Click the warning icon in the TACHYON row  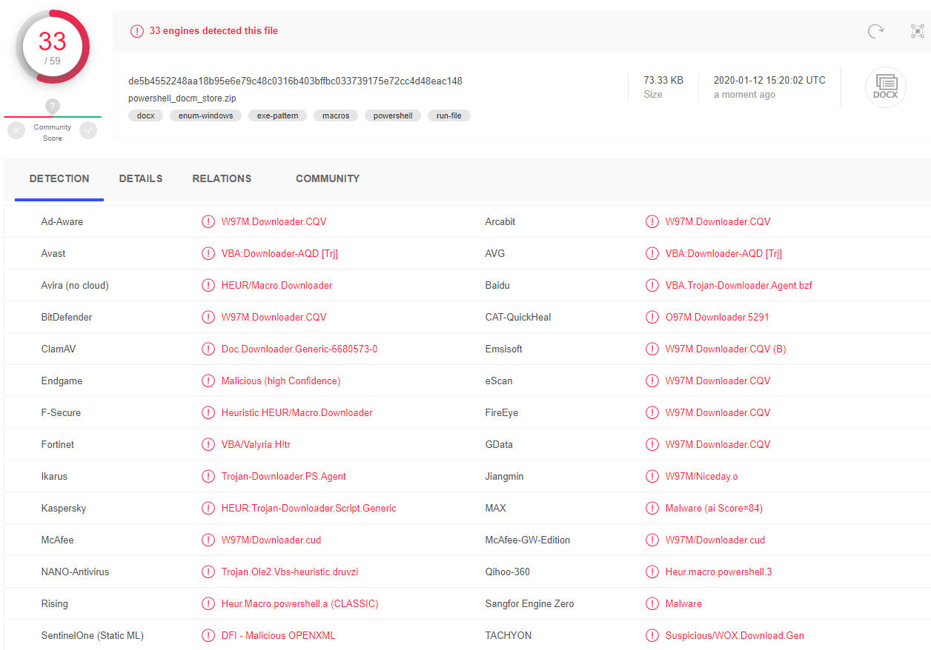(x=652, y=635)
